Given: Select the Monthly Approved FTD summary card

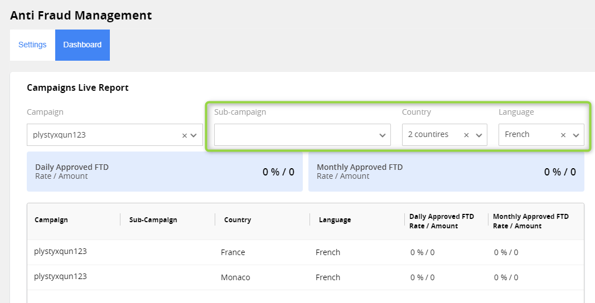Looking at the screenshot, I should point(446,172).
